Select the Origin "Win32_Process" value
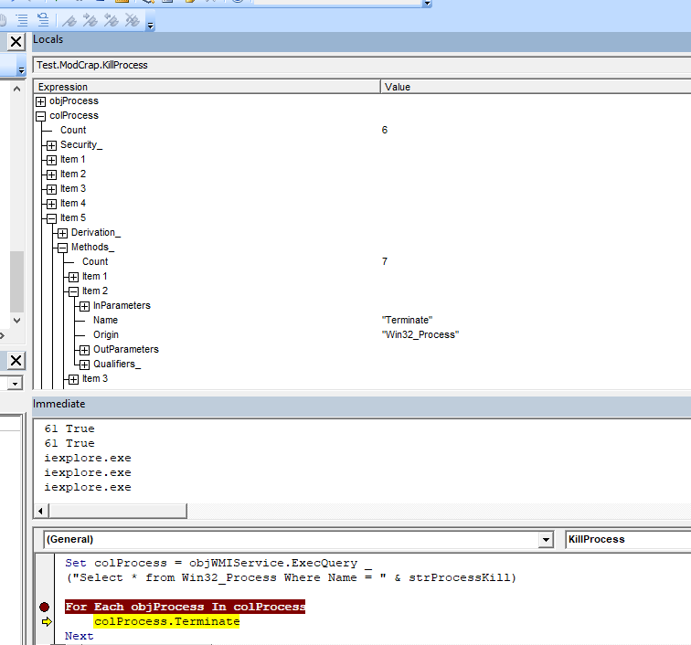Viewport: 691px width, 645px height. point(420,335)
